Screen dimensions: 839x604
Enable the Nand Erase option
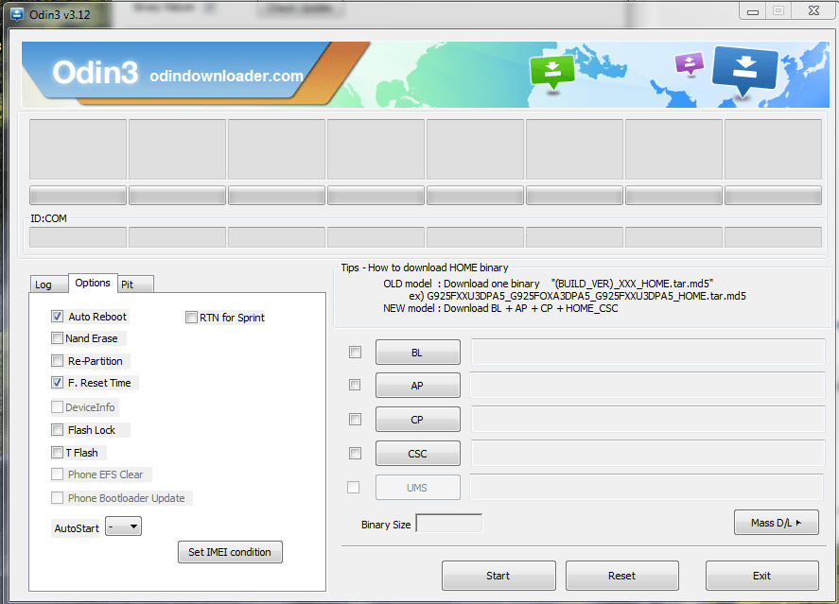(58, 338)
